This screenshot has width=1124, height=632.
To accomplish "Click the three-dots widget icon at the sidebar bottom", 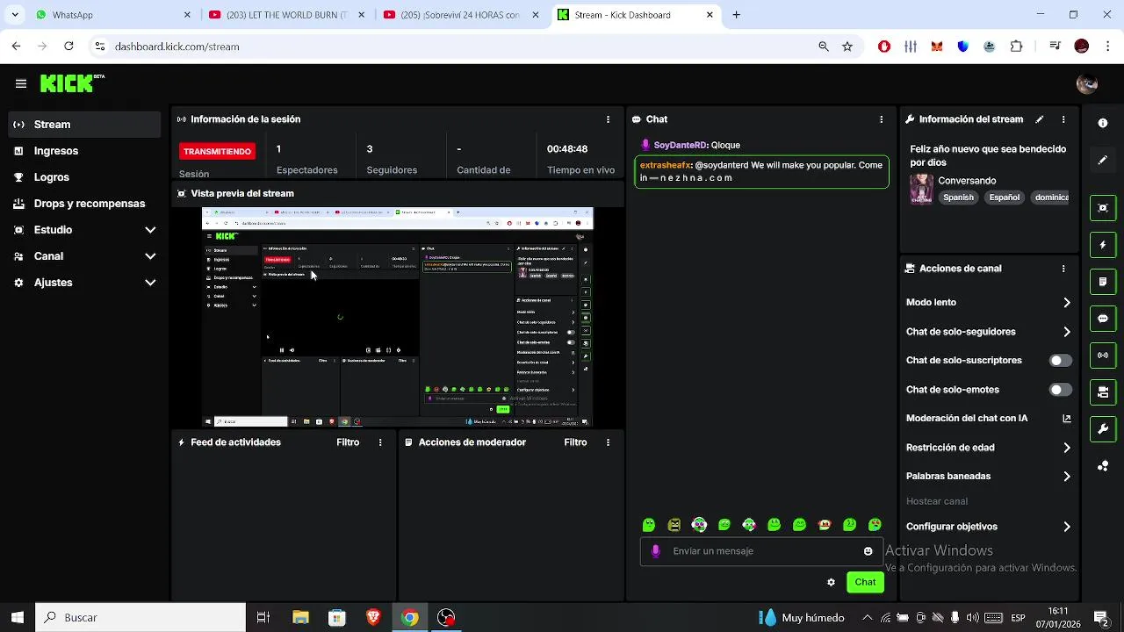I will pos(1103,466).
